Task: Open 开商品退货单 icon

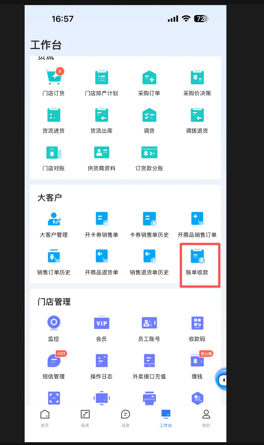Action: 102,256
